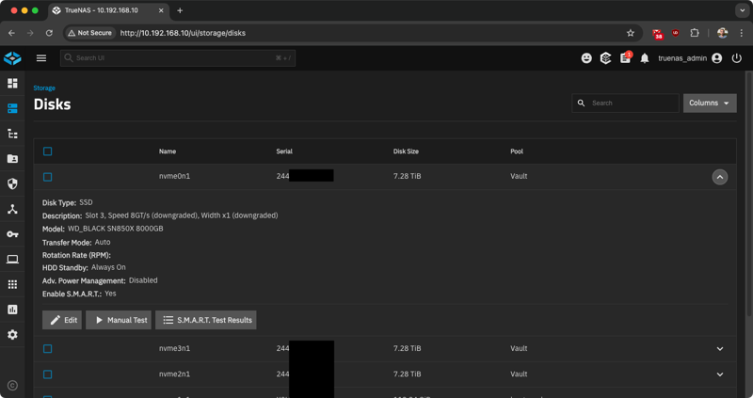Click the WD_BLACK SN850X 8000GB model text
The height and width of the screenshot is (398, 753).
[x=115, y=229]
